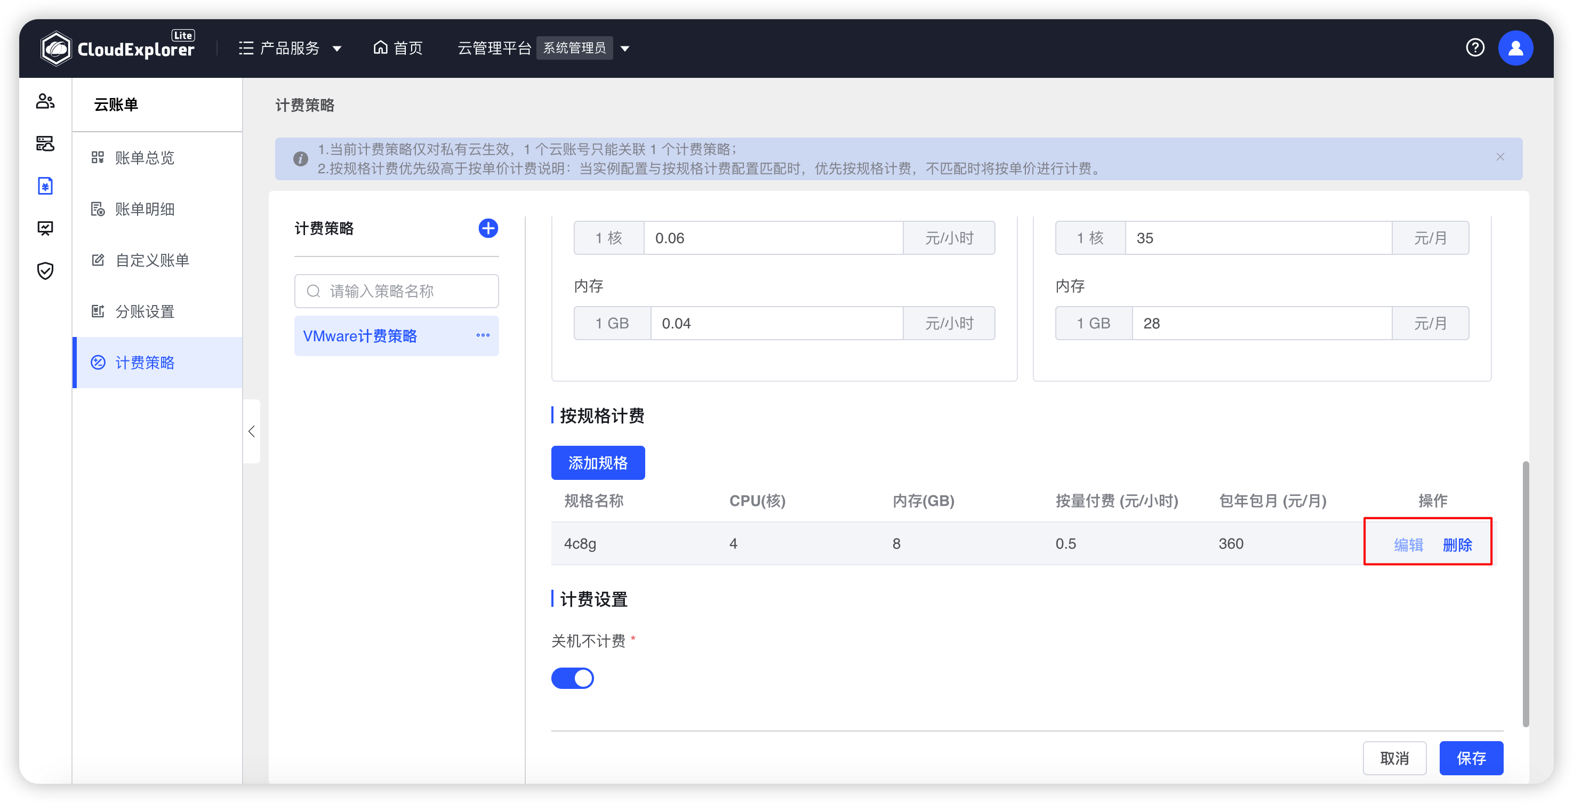
Task: Click the 取消 button
Action: pyautogui.click(x=1394, y=758)
